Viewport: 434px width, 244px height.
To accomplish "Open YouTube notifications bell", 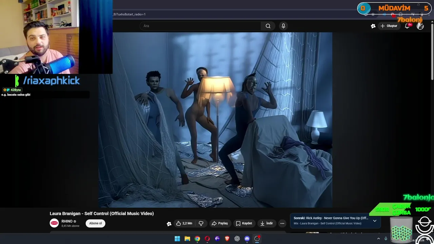I will [408, 26].
